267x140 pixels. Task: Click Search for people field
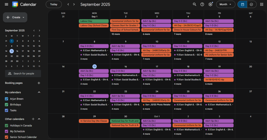pos(23,74)
